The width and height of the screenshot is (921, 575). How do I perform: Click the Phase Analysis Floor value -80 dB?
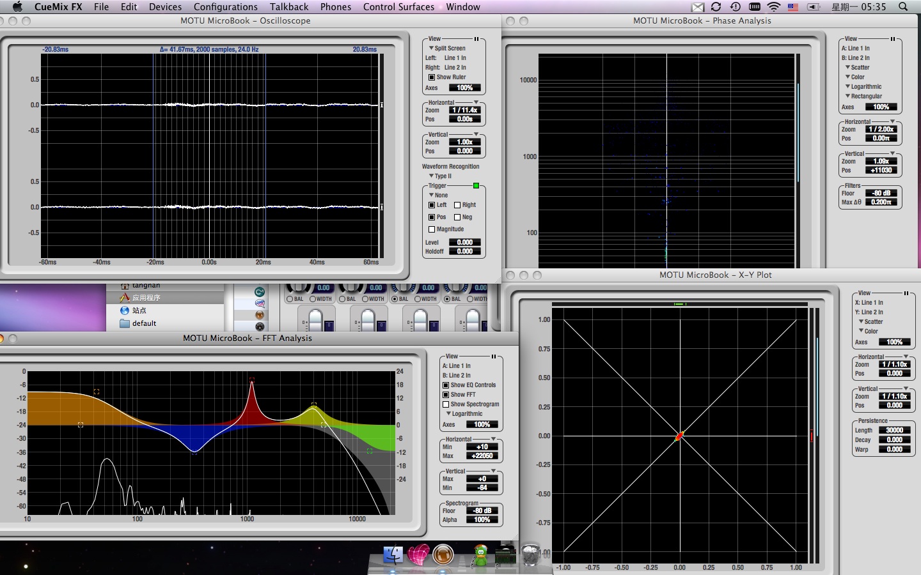881,194
